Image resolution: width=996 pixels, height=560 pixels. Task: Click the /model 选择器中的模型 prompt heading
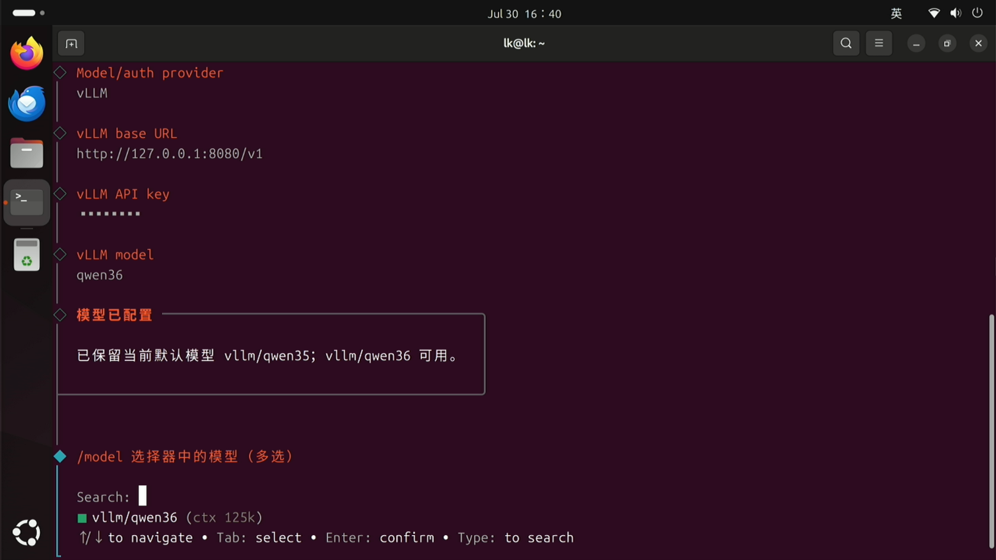[185, 456]
